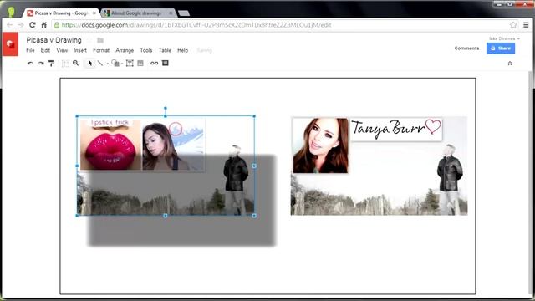The width and height of the screenshot is (535, 301).
Task: Click the Insert link chain icon
Action: 154,64
